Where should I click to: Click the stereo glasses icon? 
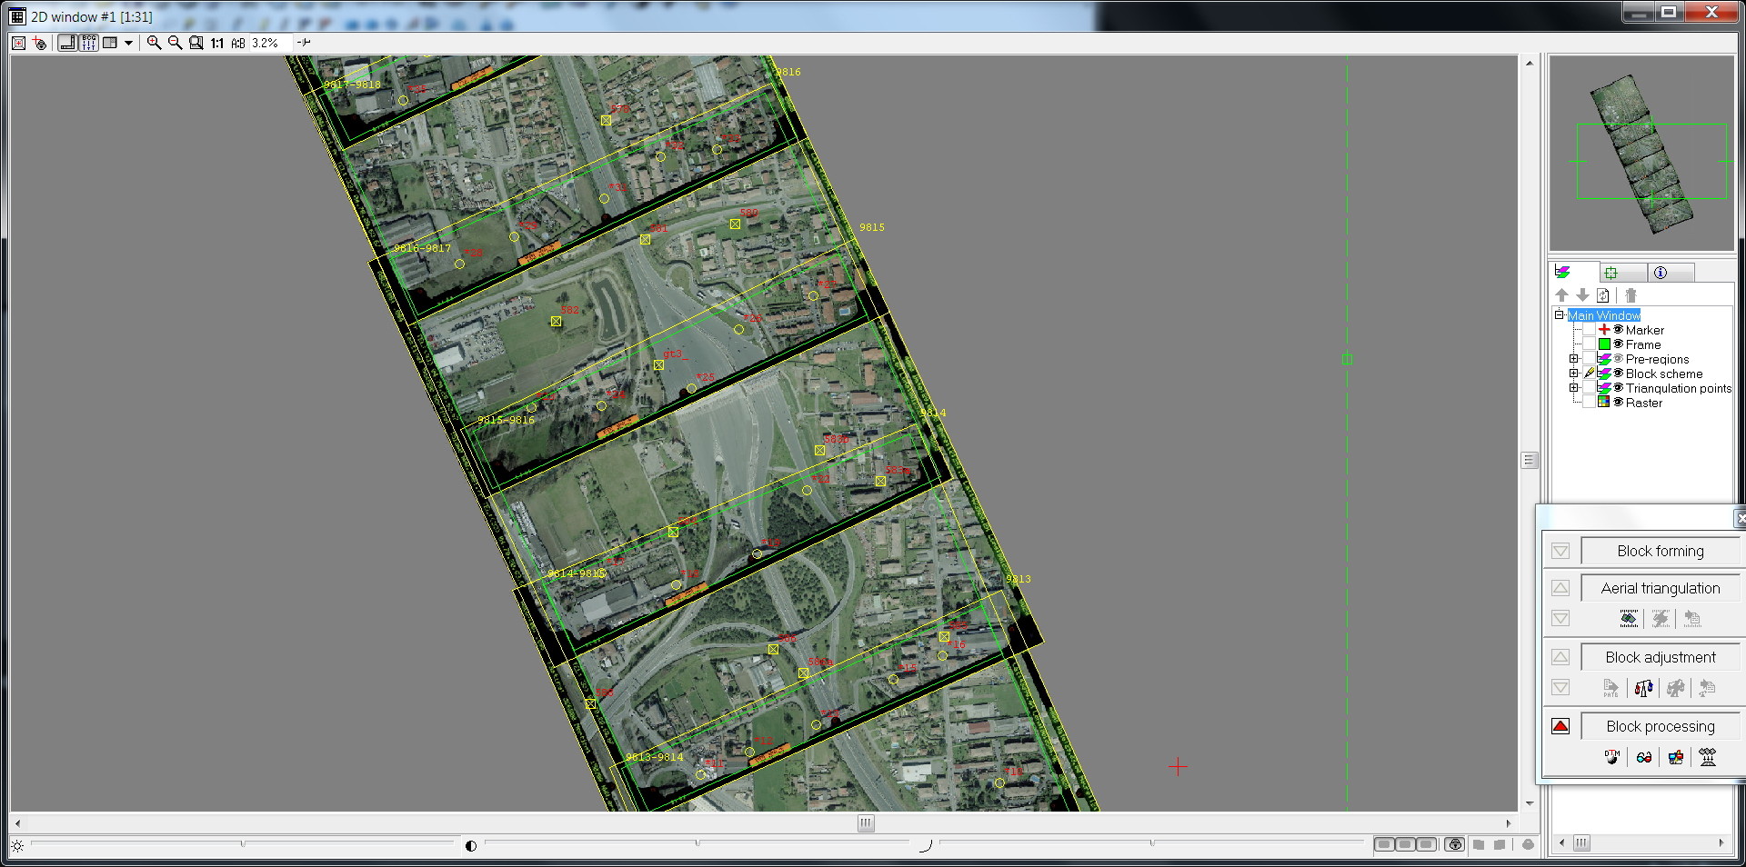point(1644,757)
